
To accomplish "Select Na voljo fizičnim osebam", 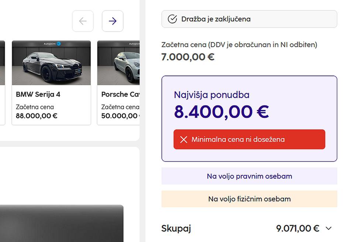I will (249, 199).
